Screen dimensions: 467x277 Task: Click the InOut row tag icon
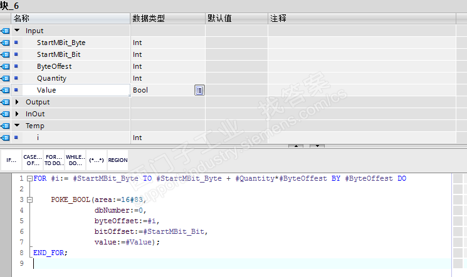[x=6, y=114]
